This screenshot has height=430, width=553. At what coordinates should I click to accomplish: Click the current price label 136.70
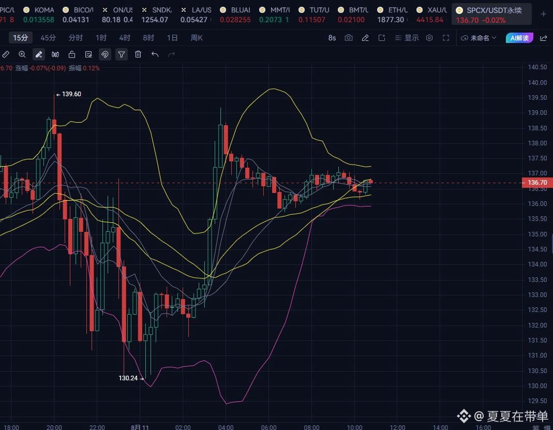537,182
